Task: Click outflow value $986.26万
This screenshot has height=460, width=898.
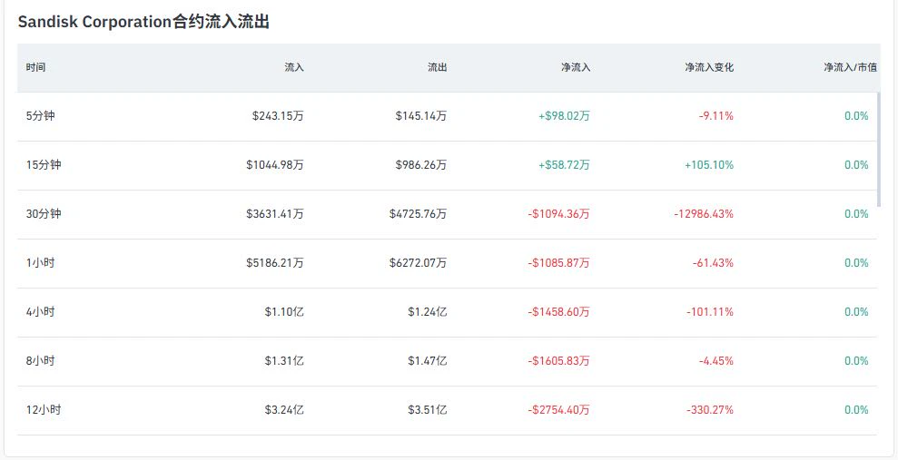Action: [x=421, y=165]
